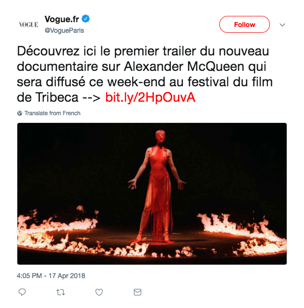
Task: Open the Vogue.fr display name
Action: coord(62,19)
